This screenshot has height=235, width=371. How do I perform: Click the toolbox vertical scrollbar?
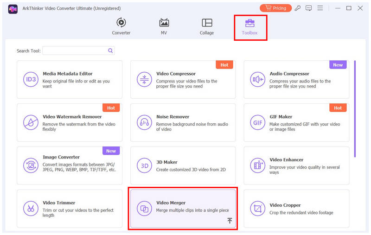click(355, 109)
